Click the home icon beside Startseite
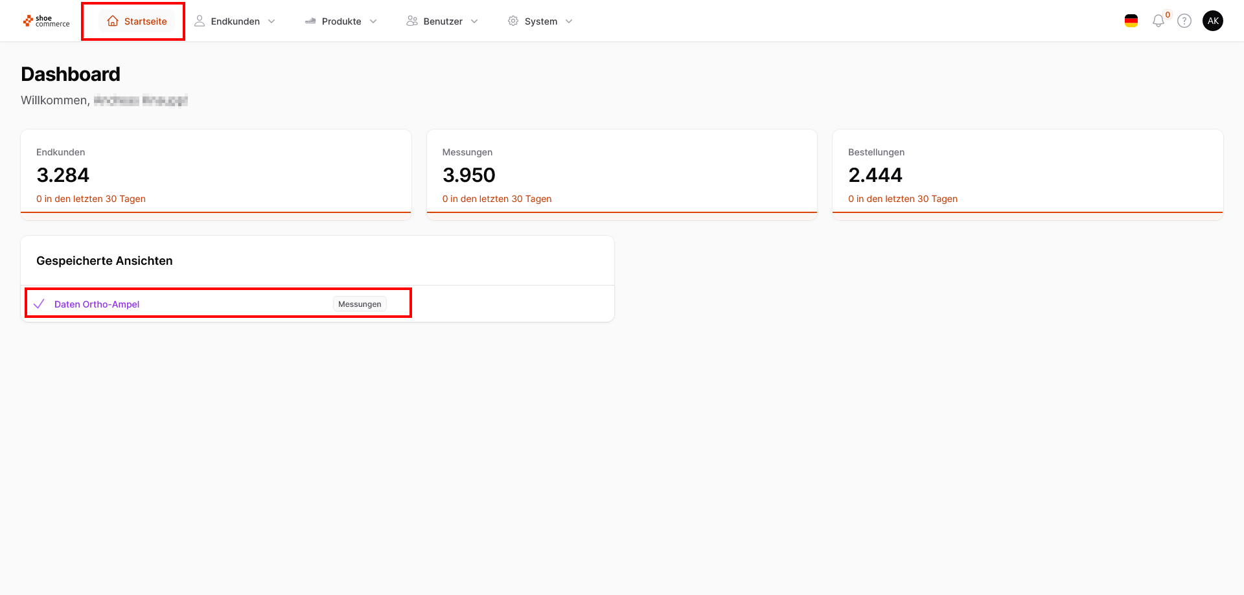This screenshot has height=595, width=1244. click(x=113, y=21)
